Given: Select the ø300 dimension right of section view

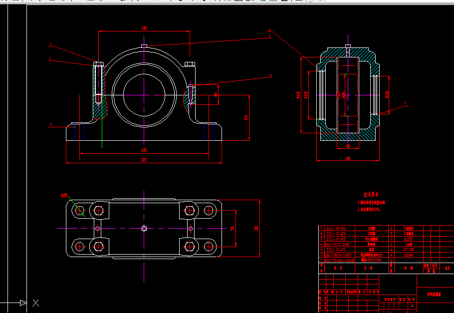Looking at the screenshot, I should click(x=387, y=95).
